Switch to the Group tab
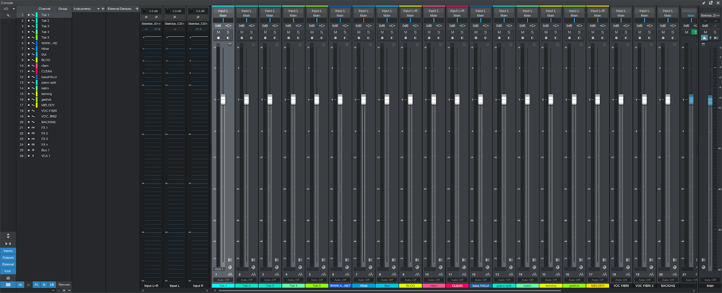Screen dimensions: 722x293 coord(63,9)
